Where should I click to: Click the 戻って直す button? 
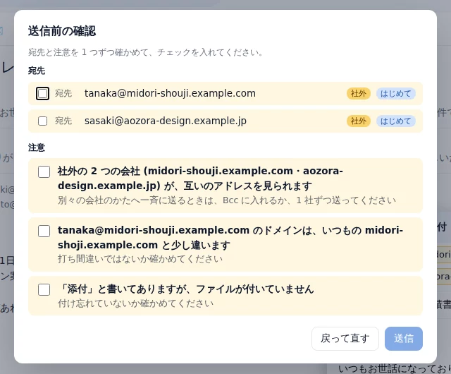click(345, 339)
